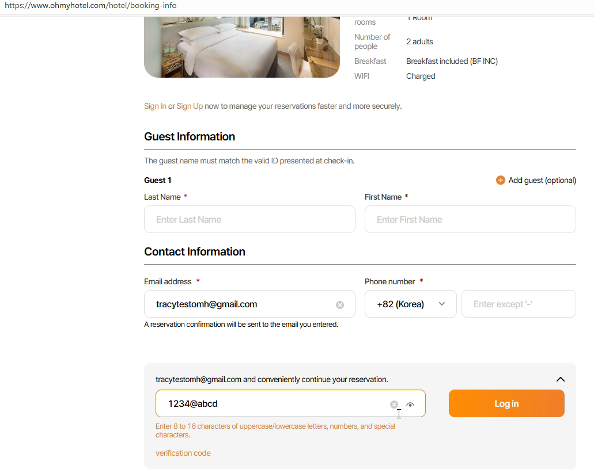Click the "Add guest (optional)" text
Image resolution: width=594 pixels, height=473 pixels.
542,180
